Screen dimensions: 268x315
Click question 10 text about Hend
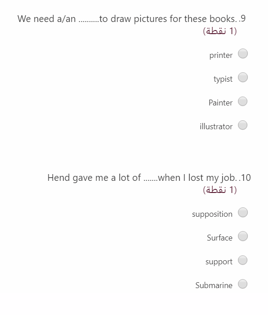[149, 178]
